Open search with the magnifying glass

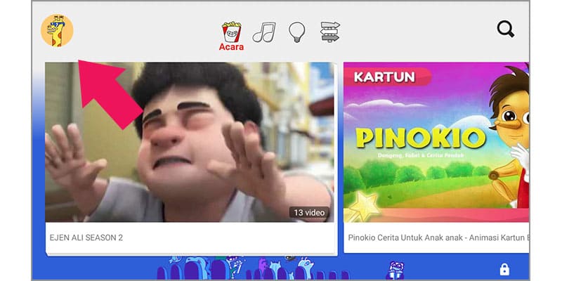505,29
